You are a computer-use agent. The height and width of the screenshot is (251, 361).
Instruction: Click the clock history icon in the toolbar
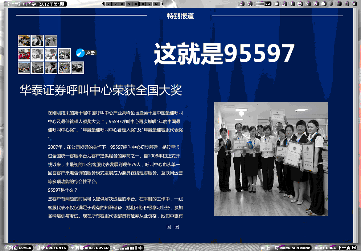(x=323, y=4)
